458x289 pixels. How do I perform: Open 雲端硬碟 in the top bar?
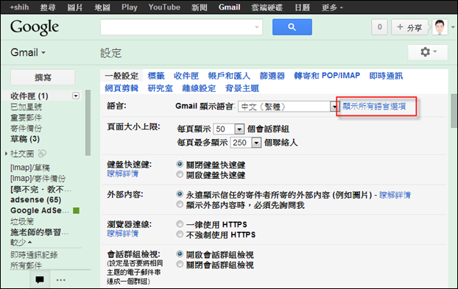(x=267, y=7)
